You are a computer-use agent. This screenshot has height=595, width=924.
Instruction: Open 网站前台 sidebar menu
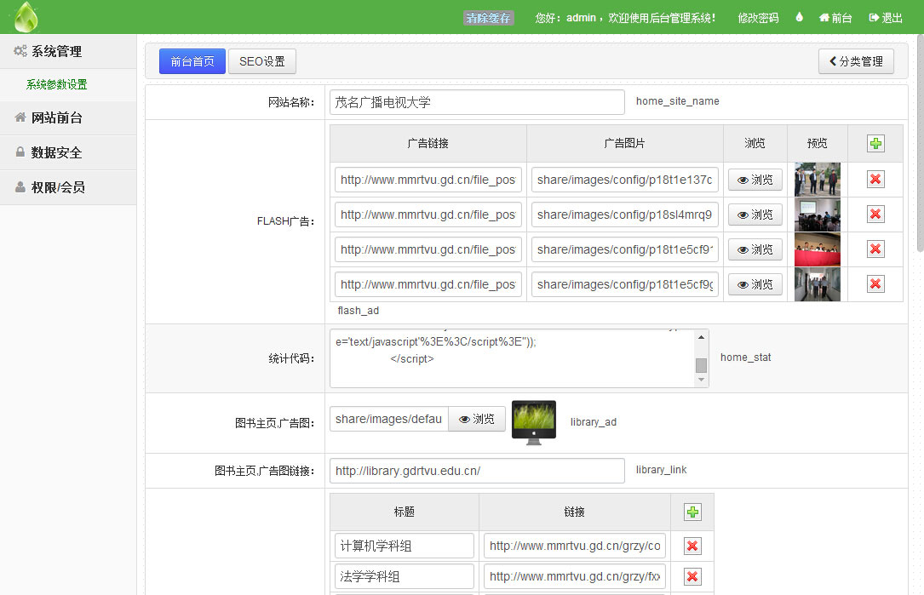coord(68,117)
